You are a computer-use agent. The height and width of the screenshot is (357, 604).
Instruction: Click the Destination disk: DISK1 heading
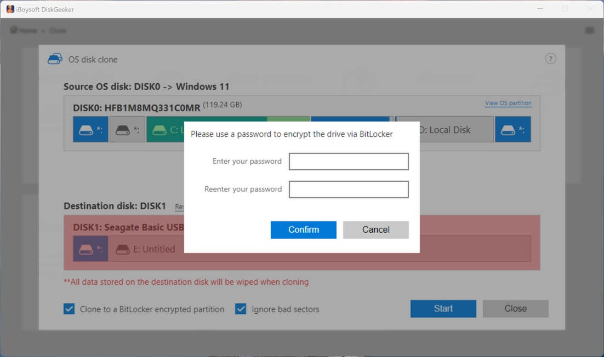[115, 206]
